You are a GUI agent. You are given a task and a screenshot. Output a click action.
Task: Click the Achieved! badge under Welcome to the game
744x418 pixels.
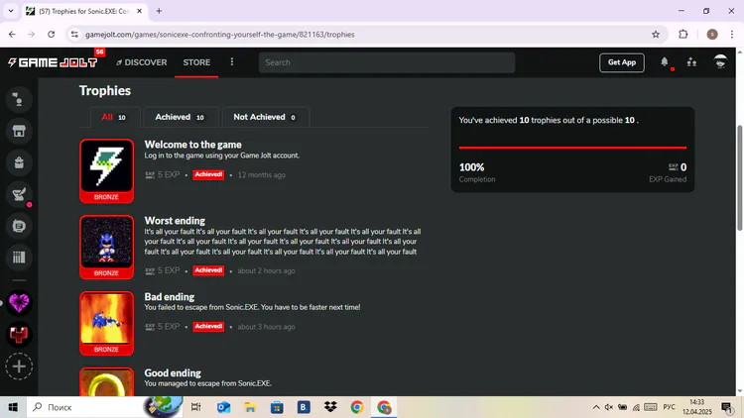(208, 175)
